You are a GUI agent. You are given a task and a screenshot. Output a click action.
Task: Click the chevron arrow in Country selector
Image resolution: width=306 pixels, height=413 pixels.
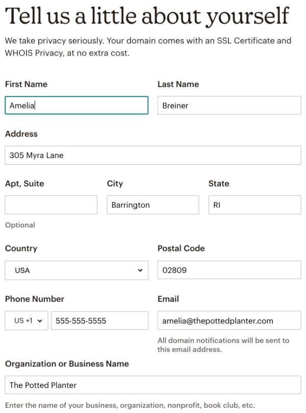point(140,270)
